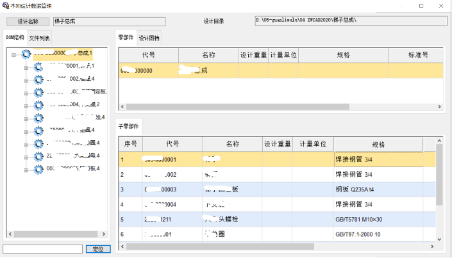Expand tree node ending 0001
452x258 pixels.
pos(26,68)
